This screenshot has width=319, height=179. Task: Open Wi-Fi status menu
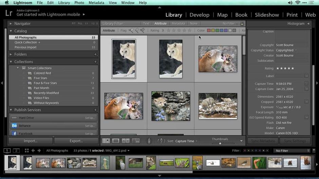(298, 3)
